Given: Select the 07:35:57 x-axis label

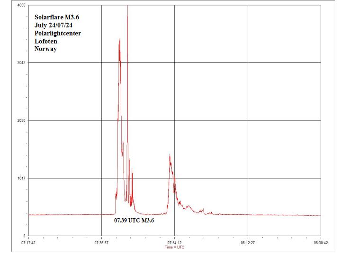Looking at the screenshot, I should click(x=102, y=243).
